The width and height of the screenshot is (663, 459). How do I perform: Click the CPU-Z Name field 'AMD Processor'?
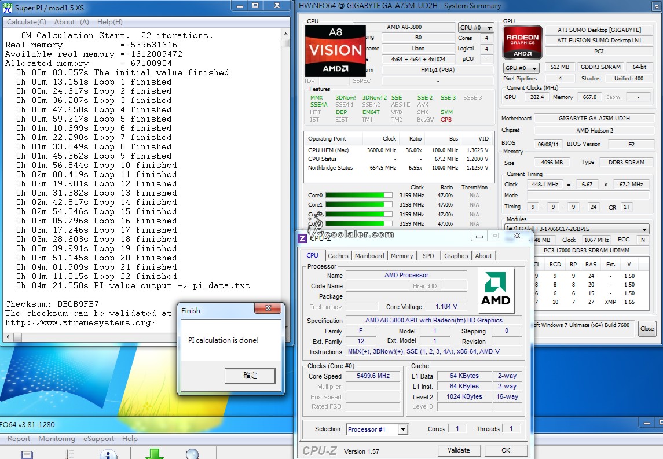pos(406,275)
